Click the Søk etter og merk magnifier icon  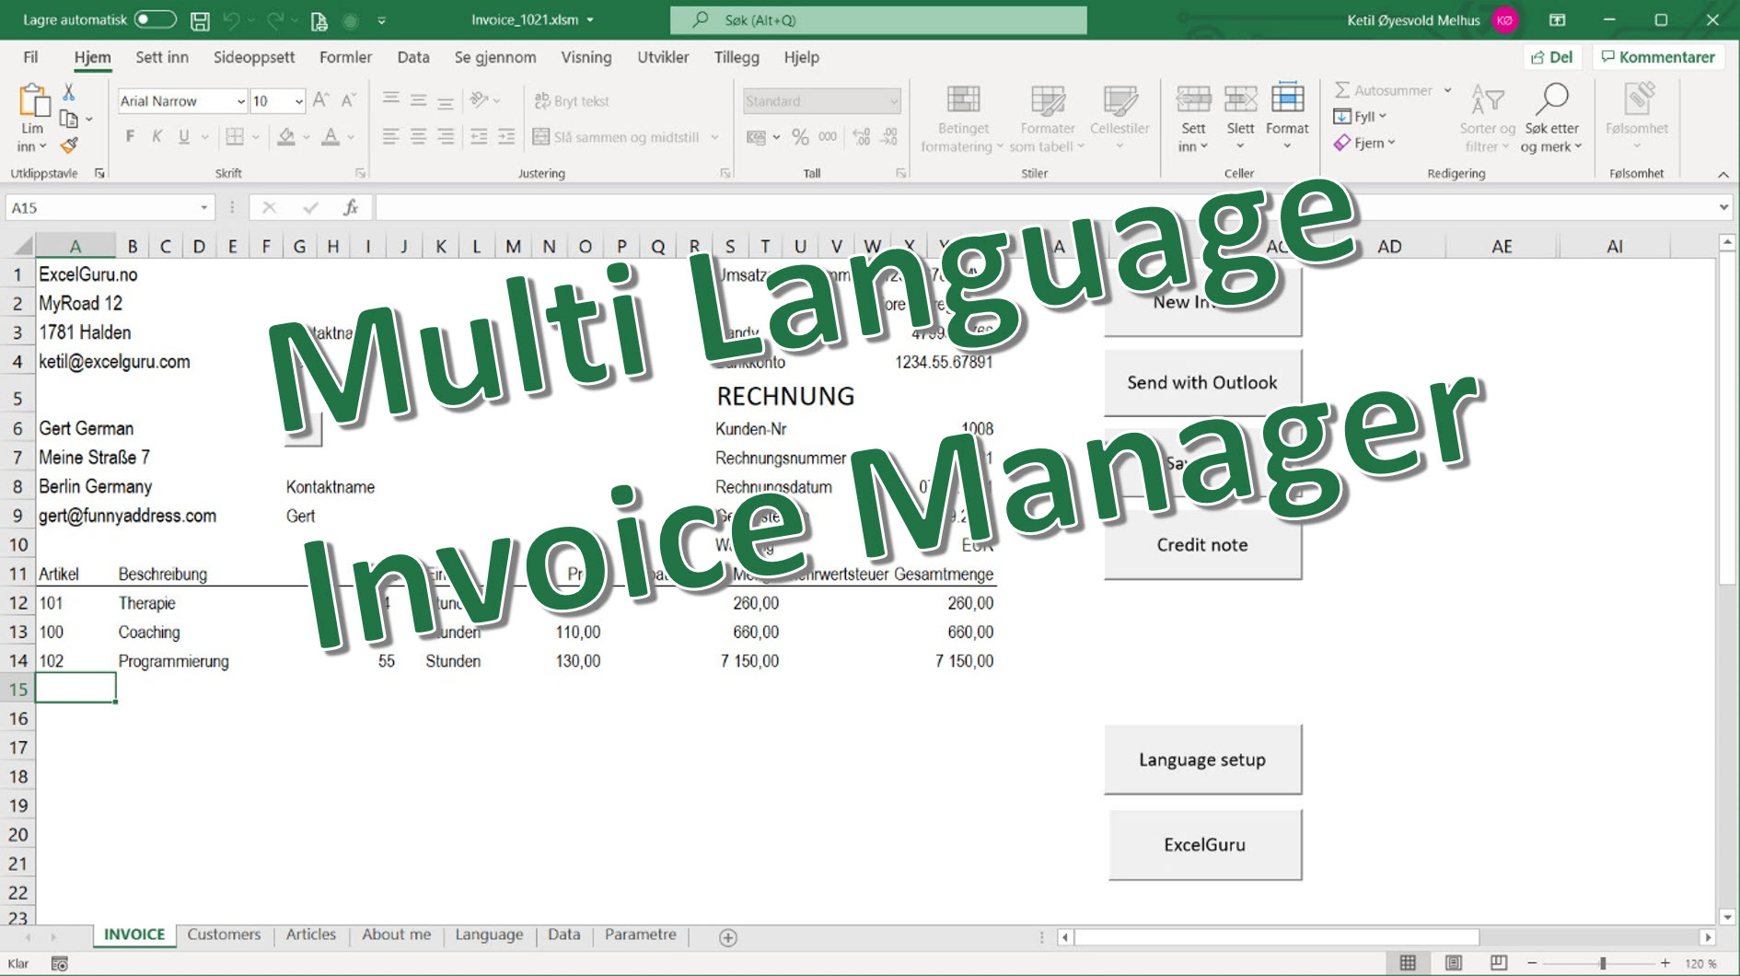[1552, 99]
